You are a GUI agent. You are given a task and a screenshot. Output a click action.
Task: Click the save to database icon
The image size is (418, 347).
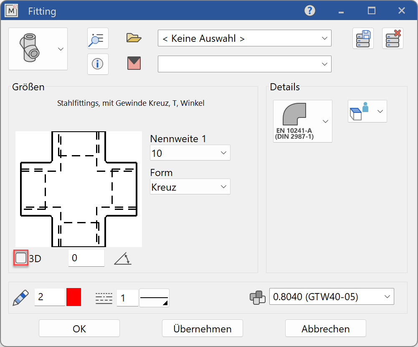(363, 38)
